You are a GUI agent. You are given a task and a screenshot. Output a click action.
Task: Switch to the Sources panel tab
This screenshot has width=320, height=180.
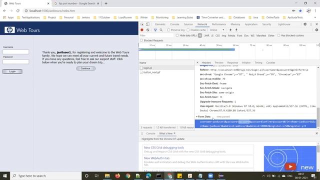(188, 24)
